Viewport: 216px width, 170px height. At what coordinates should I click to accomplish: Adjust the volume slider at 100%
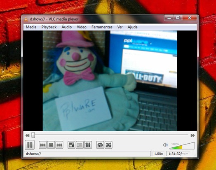tap(182, 146)
